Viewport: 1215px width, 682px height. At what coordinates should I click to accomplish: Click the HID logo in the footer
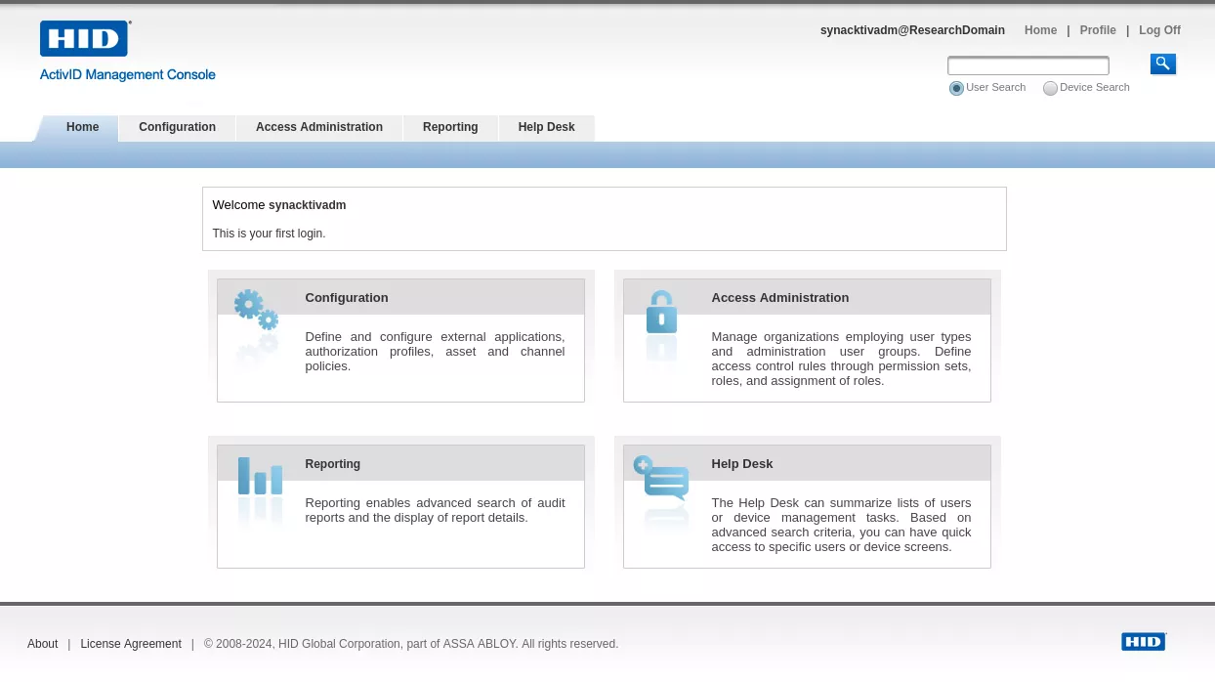click(x=1143, y=641)
